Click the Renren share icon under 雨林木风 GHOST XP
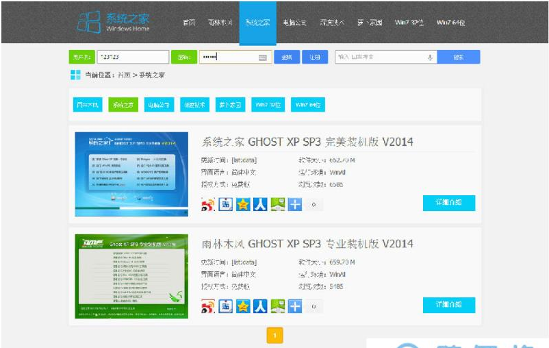Screen dimensions: 549x348 pos(260,306)
